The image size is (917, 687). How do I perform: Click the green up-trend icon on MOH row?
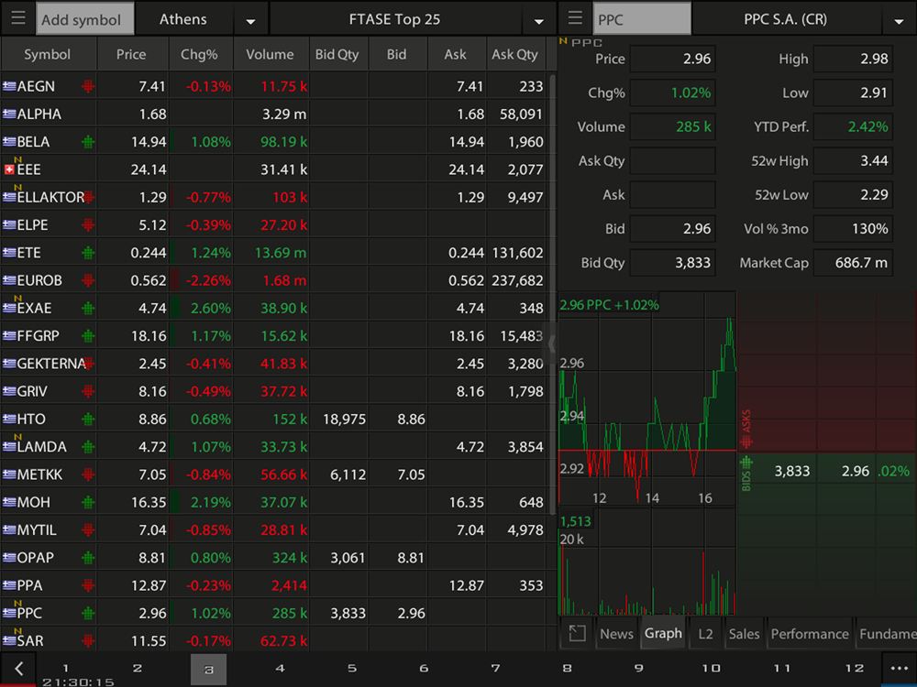tap(88, 502)
